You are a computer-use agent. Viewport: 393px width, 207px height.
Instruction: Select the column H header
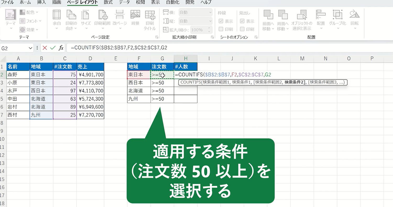pyautogui.click(x=185, y=59)
